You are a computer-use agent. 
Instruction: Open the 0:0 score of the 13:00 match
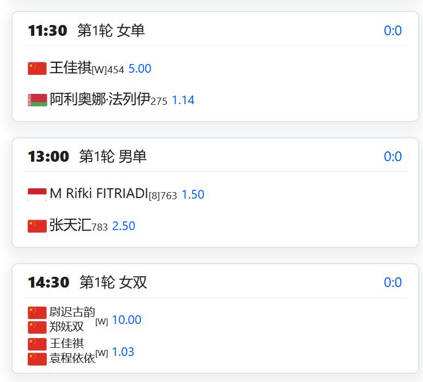pos(393,157)
